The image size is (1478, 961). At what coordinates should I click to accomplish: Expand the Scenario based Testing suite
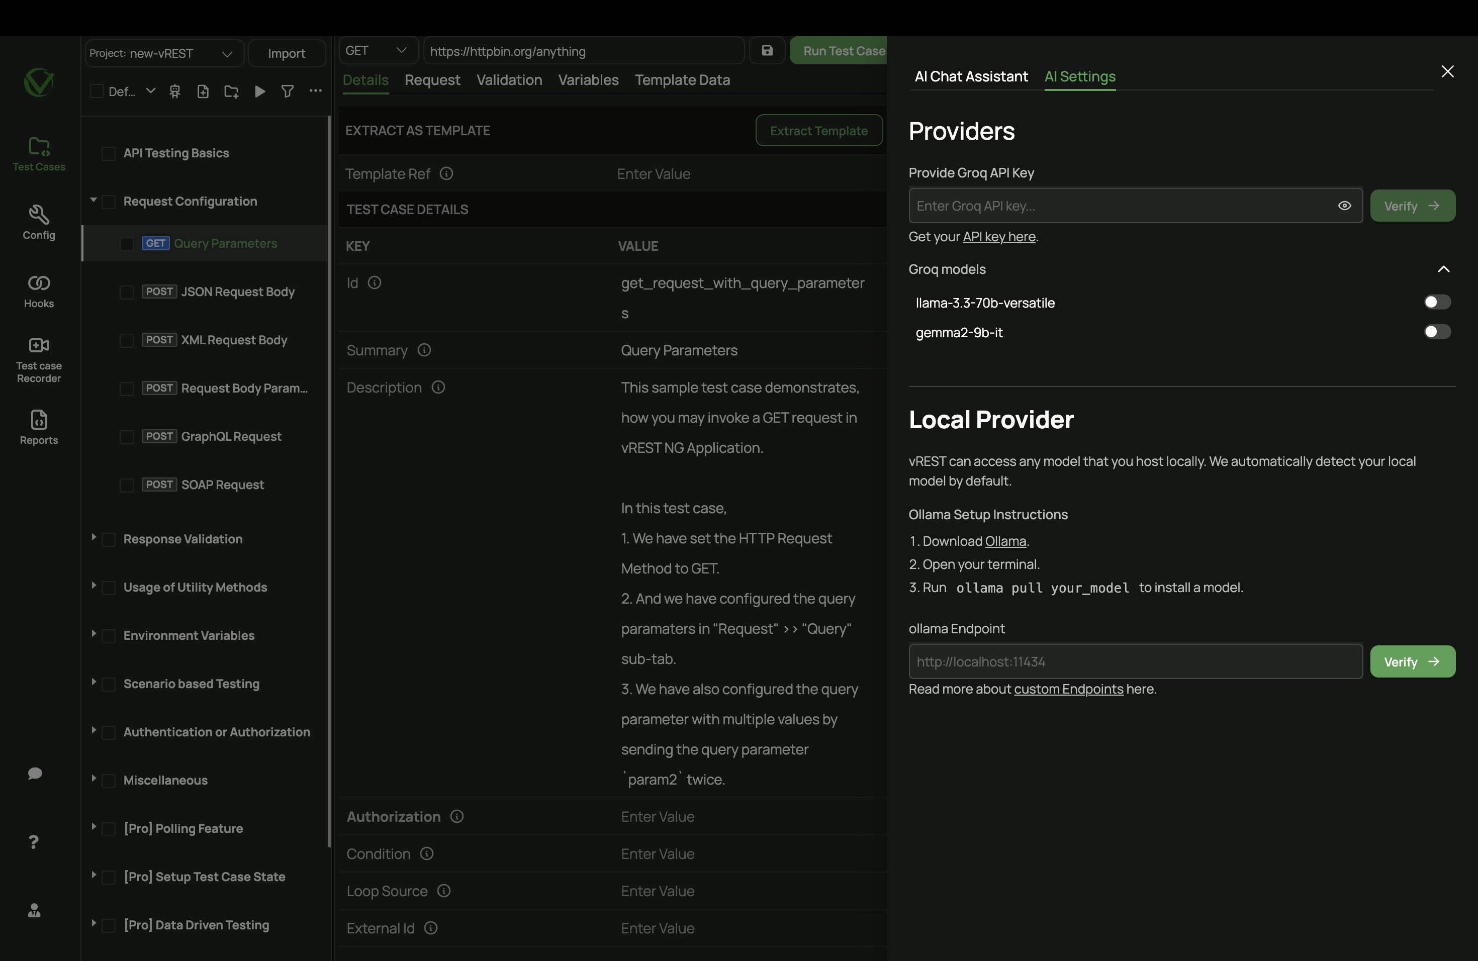[x=93, y=682]
